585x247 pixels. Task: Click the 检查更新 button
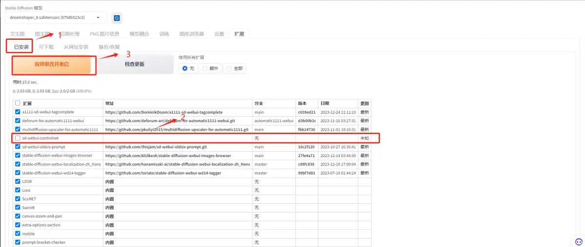[135, 64]
